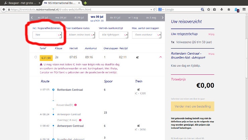Select the wo 30 jul date tab

coord(97,18)
